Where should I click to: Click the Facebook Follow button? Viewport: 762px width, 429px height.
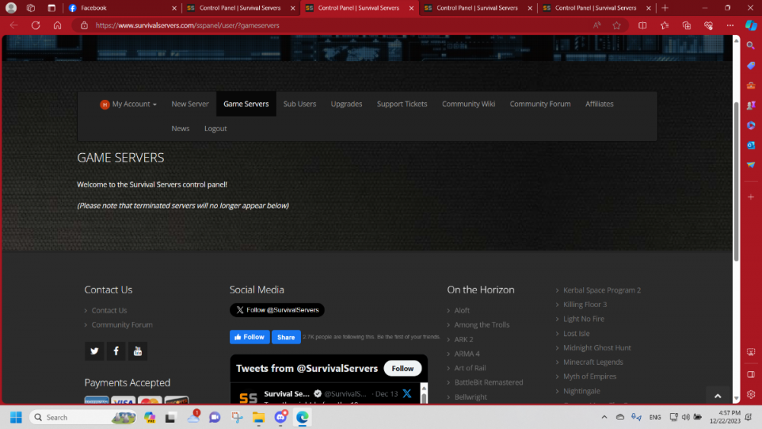[x=249, y=337]
